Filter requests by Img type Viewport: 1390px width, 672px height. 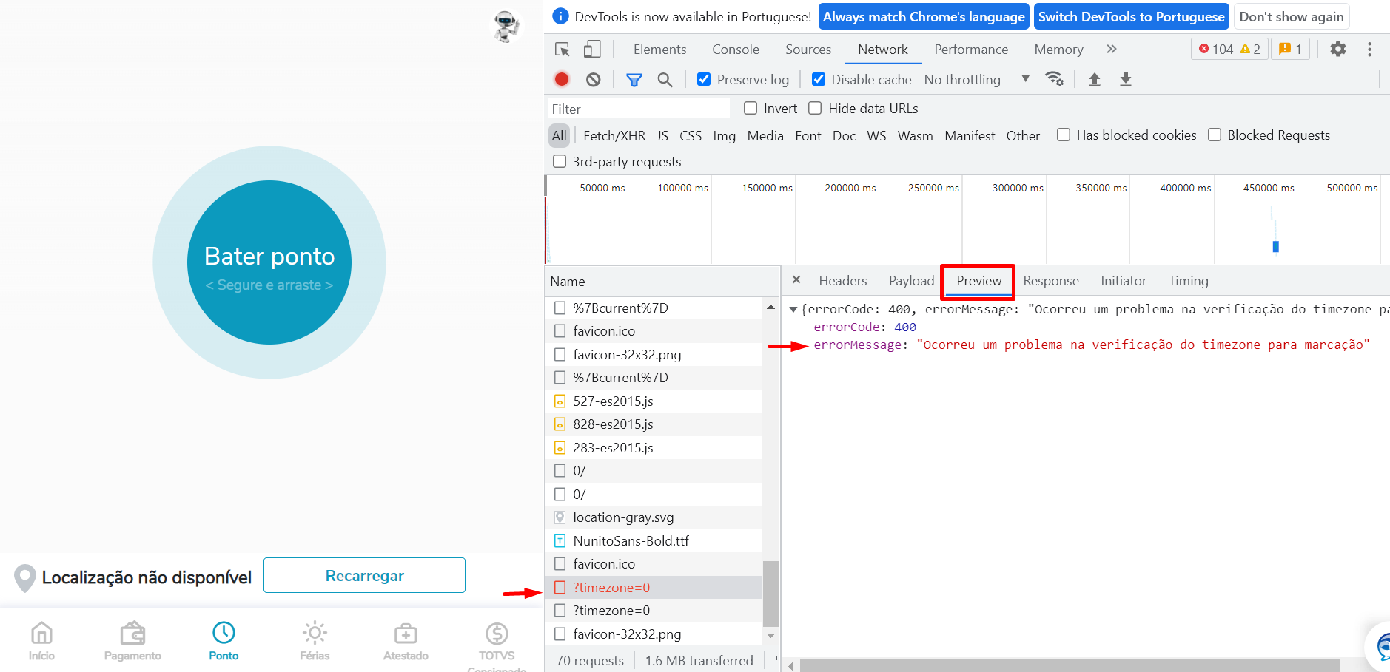[x=724, y=135]
